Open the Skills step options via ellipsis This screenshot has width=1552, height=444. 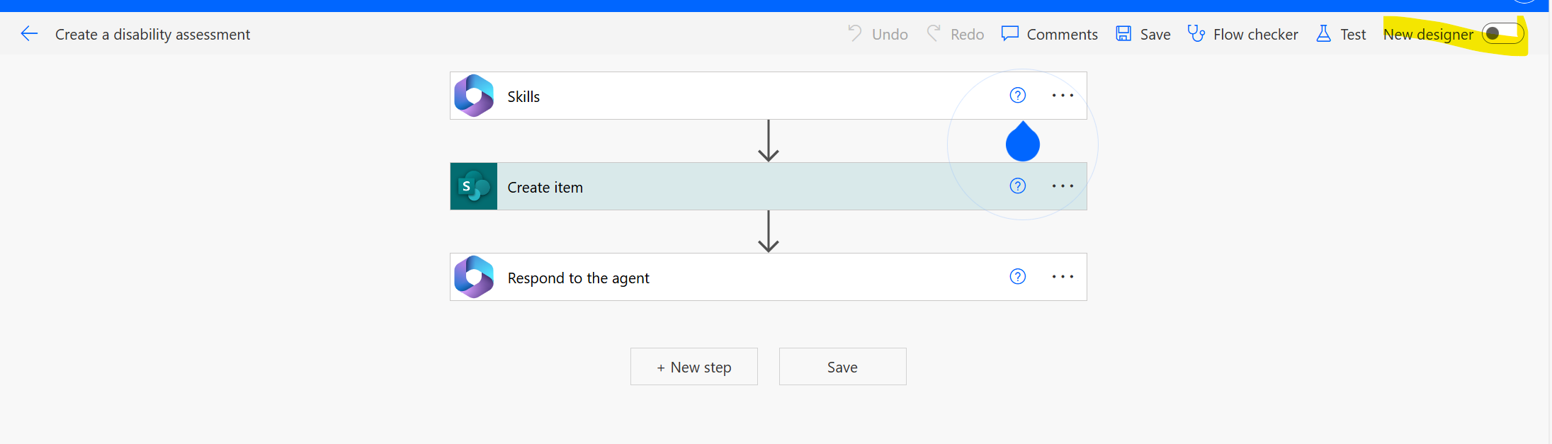pyautogui.click(x=1063, y=95)
